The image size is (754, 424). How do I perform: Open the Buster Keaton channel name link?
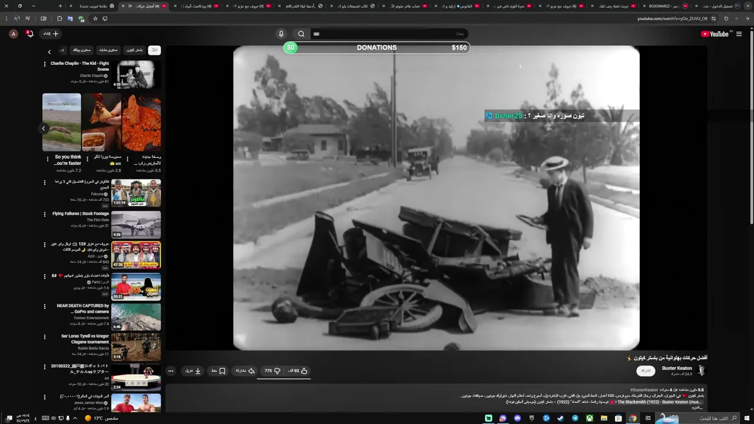[677, 369]
